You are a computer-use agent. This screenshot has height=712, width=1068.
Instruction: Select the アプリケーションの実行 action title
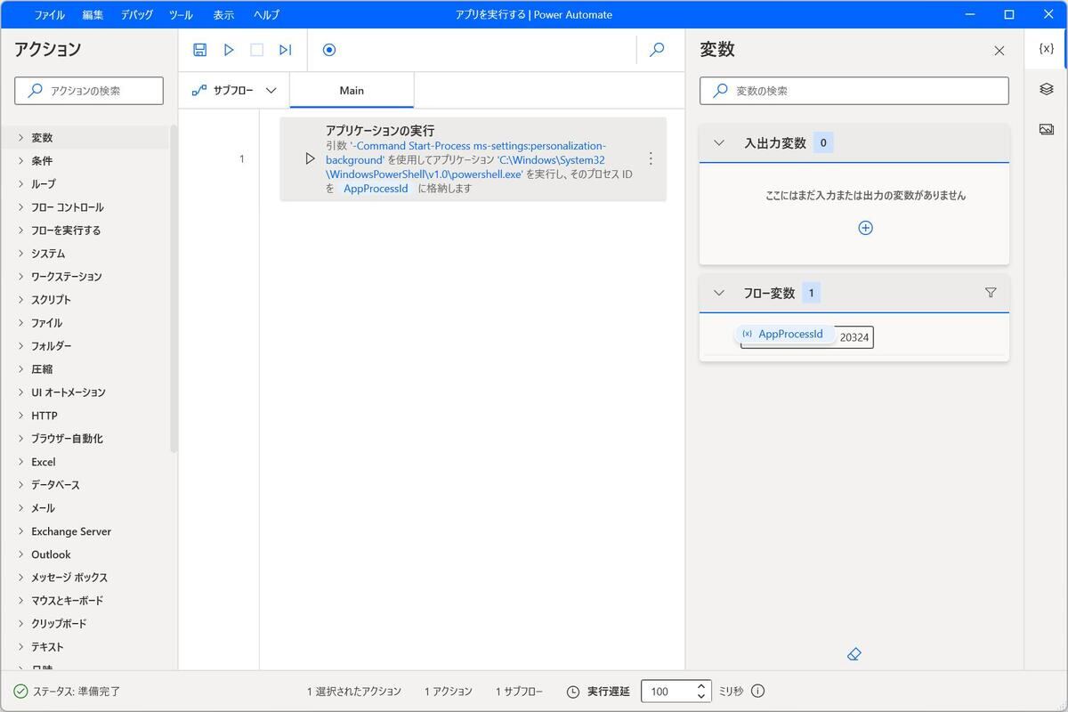380,131
